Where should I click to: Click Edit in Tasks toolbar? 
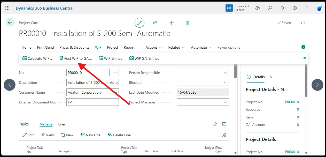pyautogui.click(x=28, y=135)
